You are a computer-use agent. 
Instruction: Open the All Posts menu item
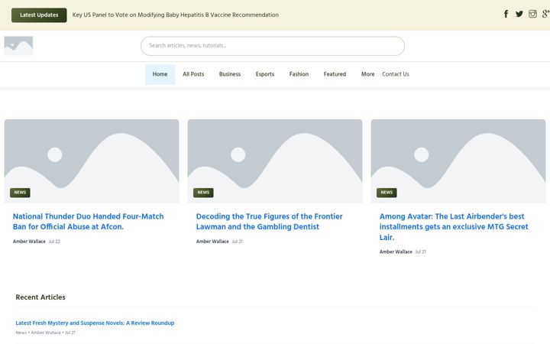tap(193, 74)
